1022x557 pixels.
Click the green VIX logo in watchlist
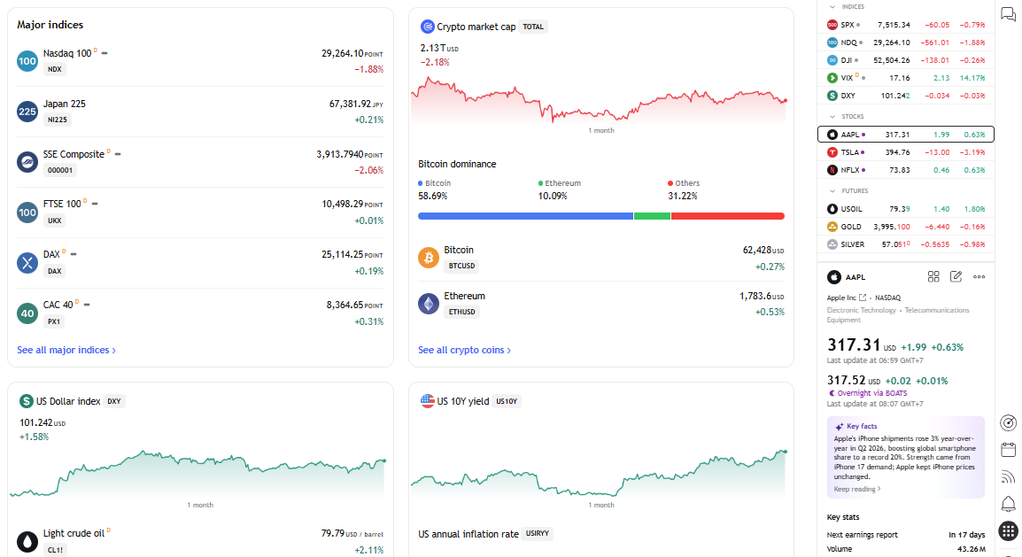(832, 78)
